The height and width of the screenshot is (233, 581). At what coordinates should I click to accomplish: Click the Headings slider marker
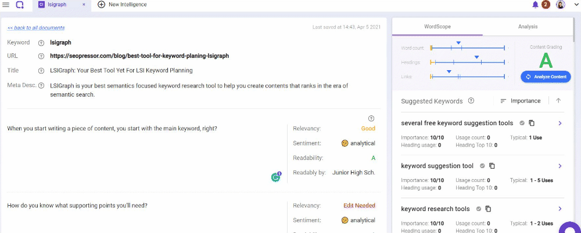point(476,57)
